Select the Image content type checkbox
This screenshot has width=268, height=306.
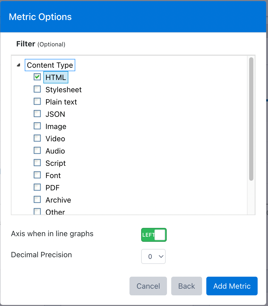pyautogui.click(x=37, y=126)
